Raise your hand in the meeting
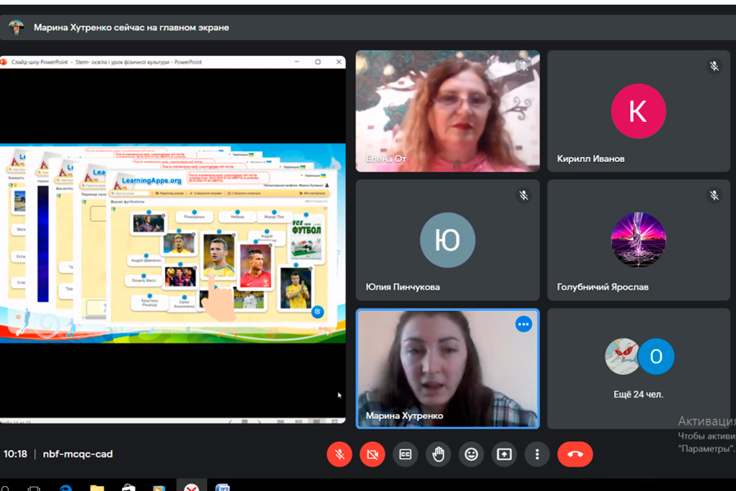The image size is (736, 491). (x=438, y=454)
